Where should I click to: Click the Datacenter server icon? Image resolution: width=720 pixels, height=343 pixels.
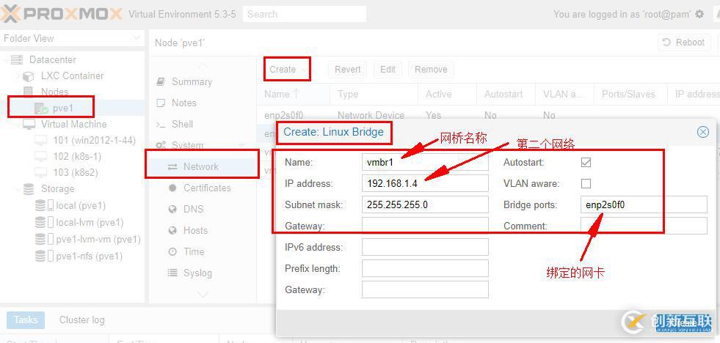point(17,59)
